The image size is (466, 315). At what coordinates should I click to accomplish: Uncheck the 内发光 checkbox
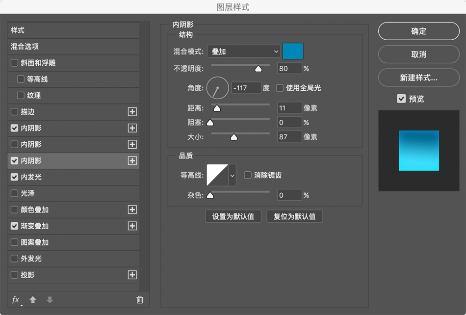pos(14,177)
